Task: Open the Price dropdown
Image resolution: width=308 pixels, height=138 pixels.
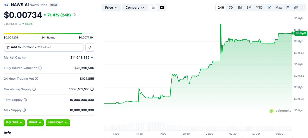Action: click(111, 8)
